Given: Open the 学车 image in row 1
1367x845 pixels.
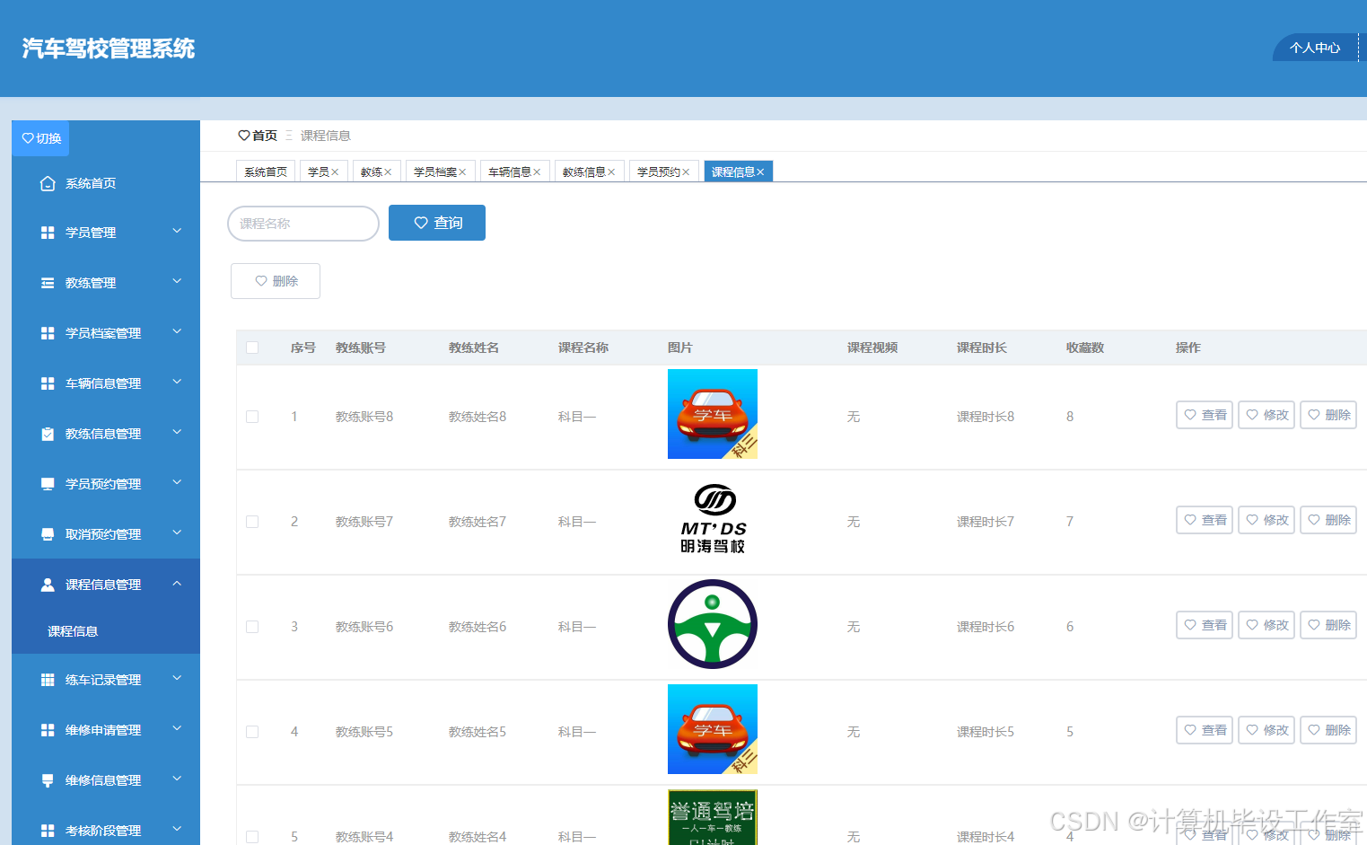Looking at the screenshot, I should point(713,414).
